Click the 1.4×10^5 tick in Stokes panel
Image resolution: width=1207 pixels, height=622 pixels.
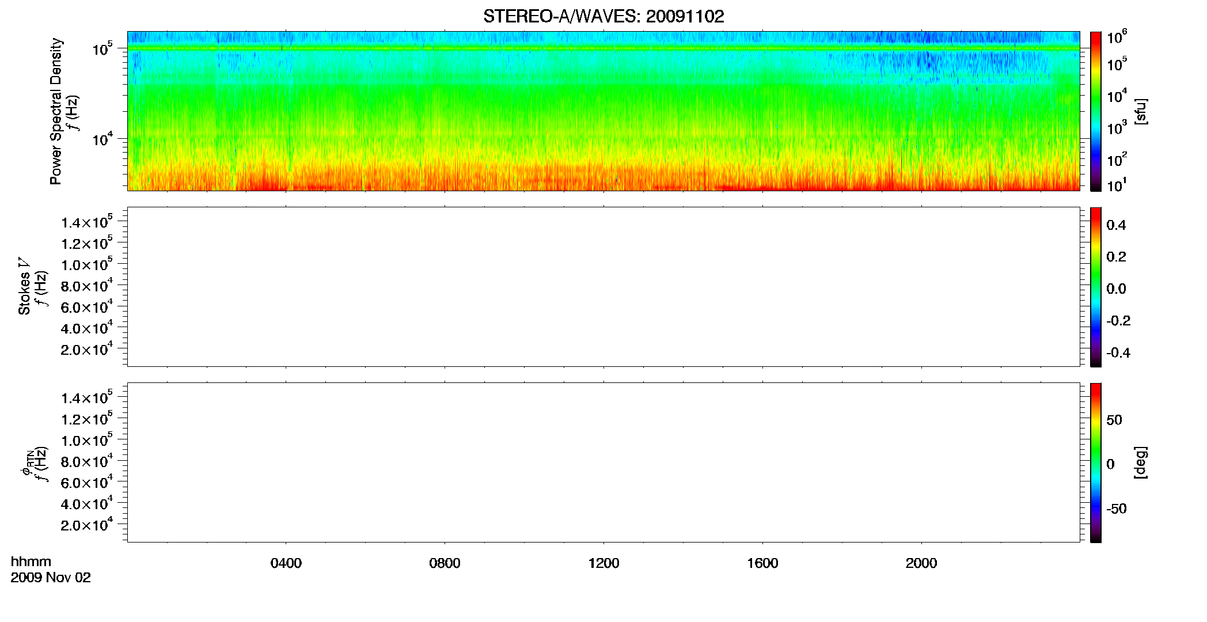pos(87,222)
